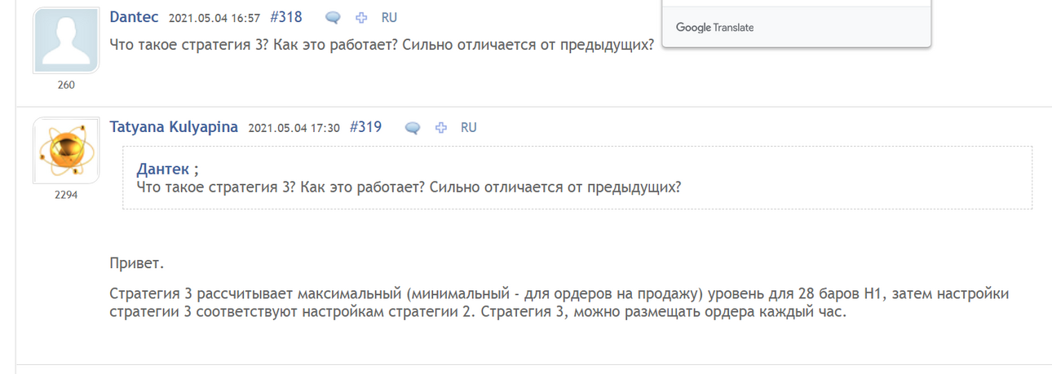
Task: Open the Tatyana Kulyapina profile link
Action: tap(174, 127)
